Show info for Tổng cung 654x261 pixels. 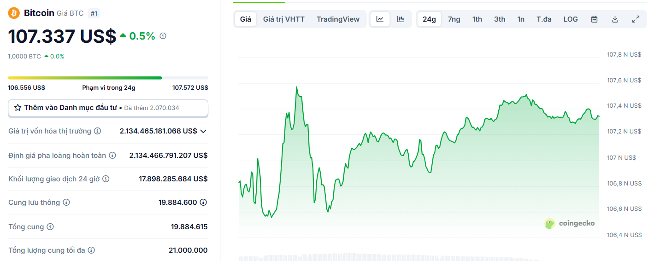50,227
